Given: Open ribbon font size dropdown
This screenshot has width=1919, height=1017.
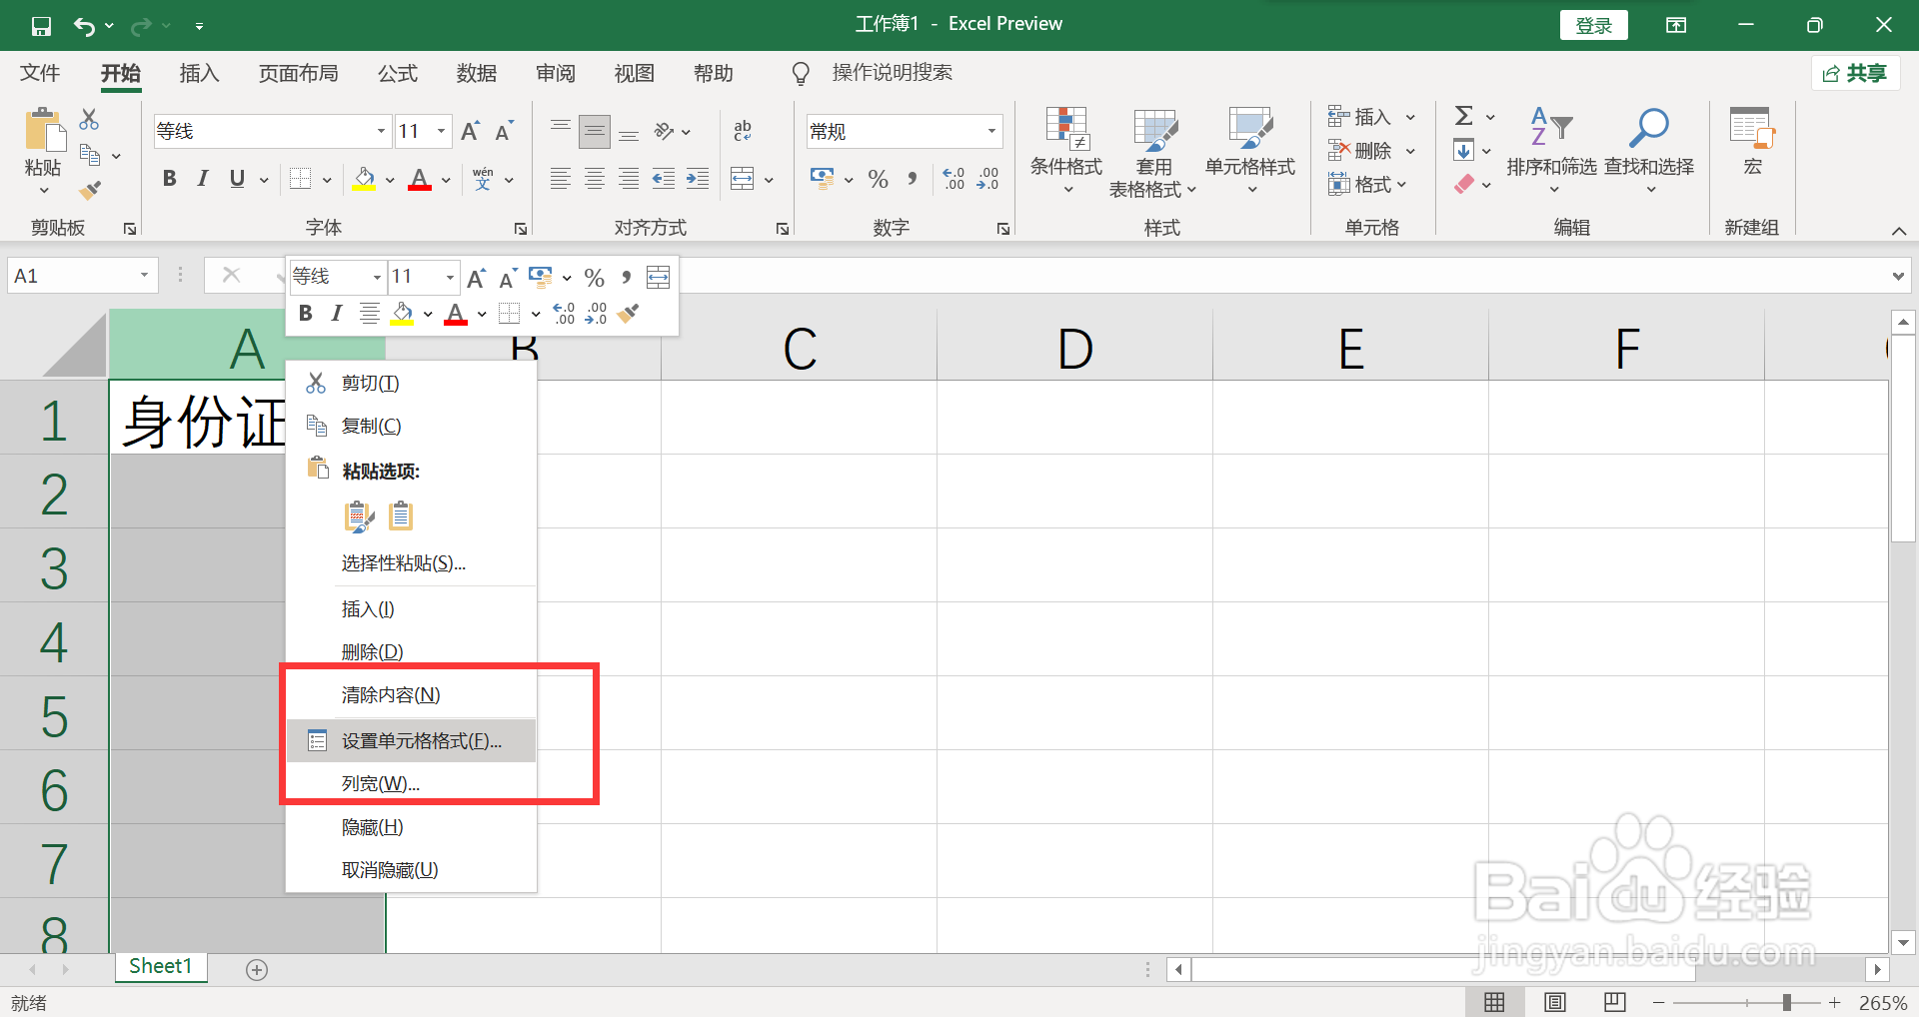Looking at the screenshot, I should [x=441, y=131].
